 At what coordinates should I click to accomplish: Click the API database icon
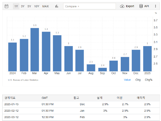[141, 6]
